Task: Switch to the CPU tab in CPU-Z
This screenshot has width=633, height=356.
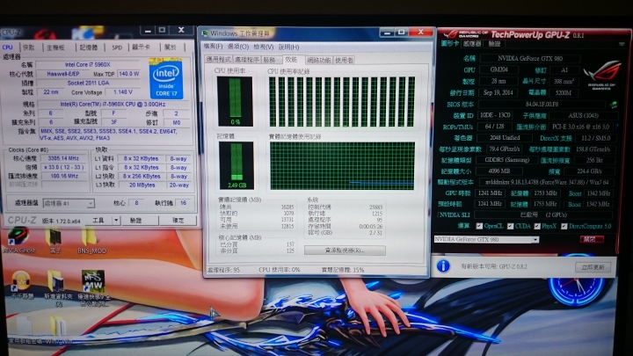Action: (x=8, y=47)
